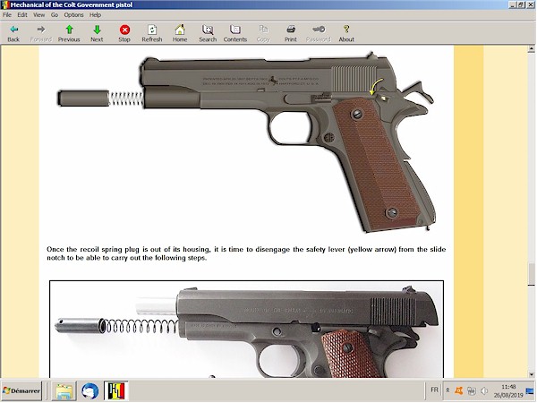The width and height of the screenshot is (537, 403).
Task: Print the current page
Action: (291, 34)
